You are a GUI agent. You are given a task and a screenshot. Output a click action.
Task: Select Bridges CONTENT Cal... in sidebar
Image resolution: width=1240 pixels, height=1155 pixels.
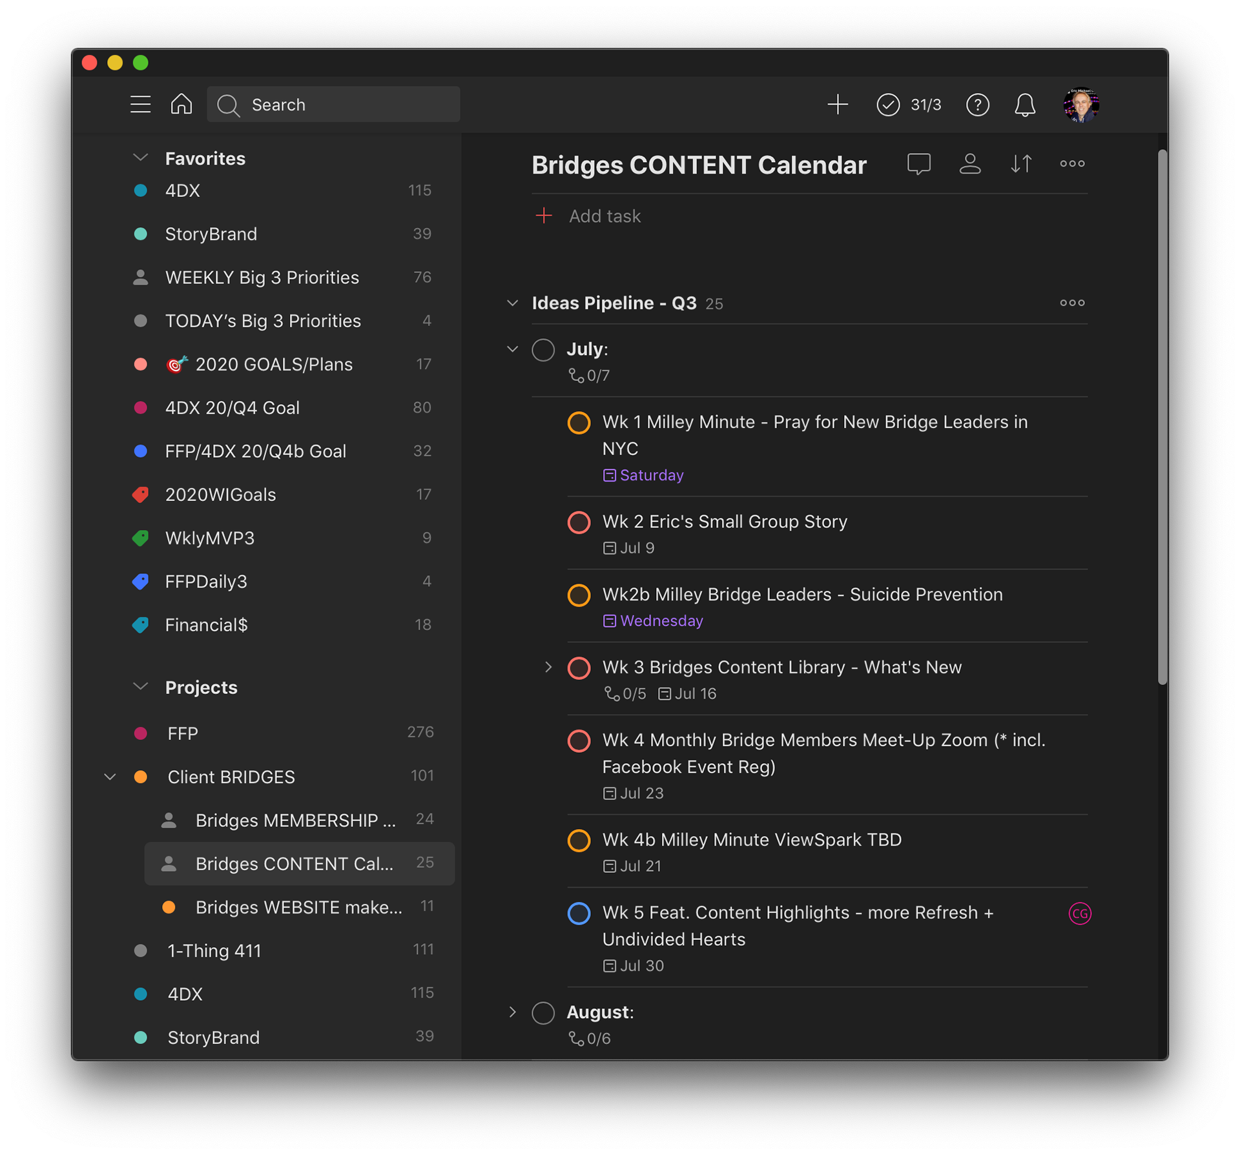coord(299,863)
